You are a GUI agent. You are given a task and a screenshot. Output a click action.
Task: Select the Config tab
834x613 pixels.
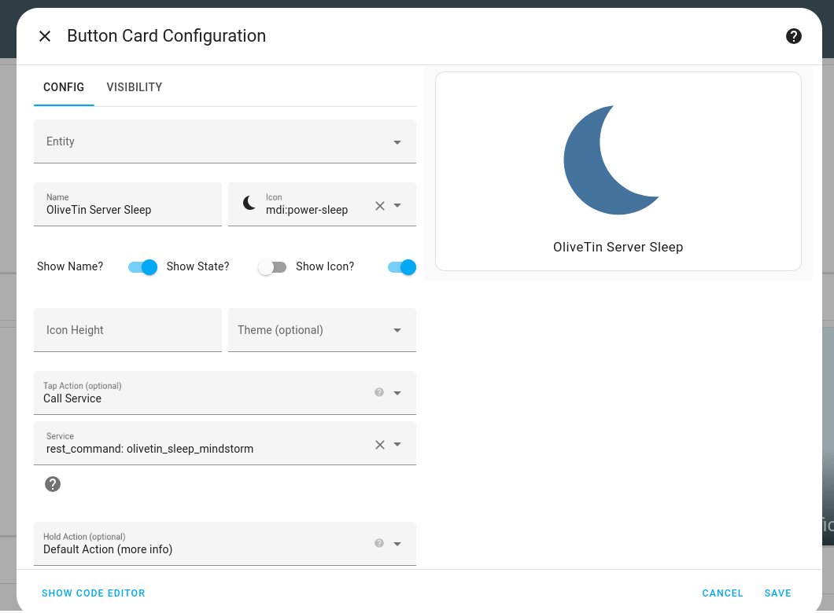pos(64,87)
